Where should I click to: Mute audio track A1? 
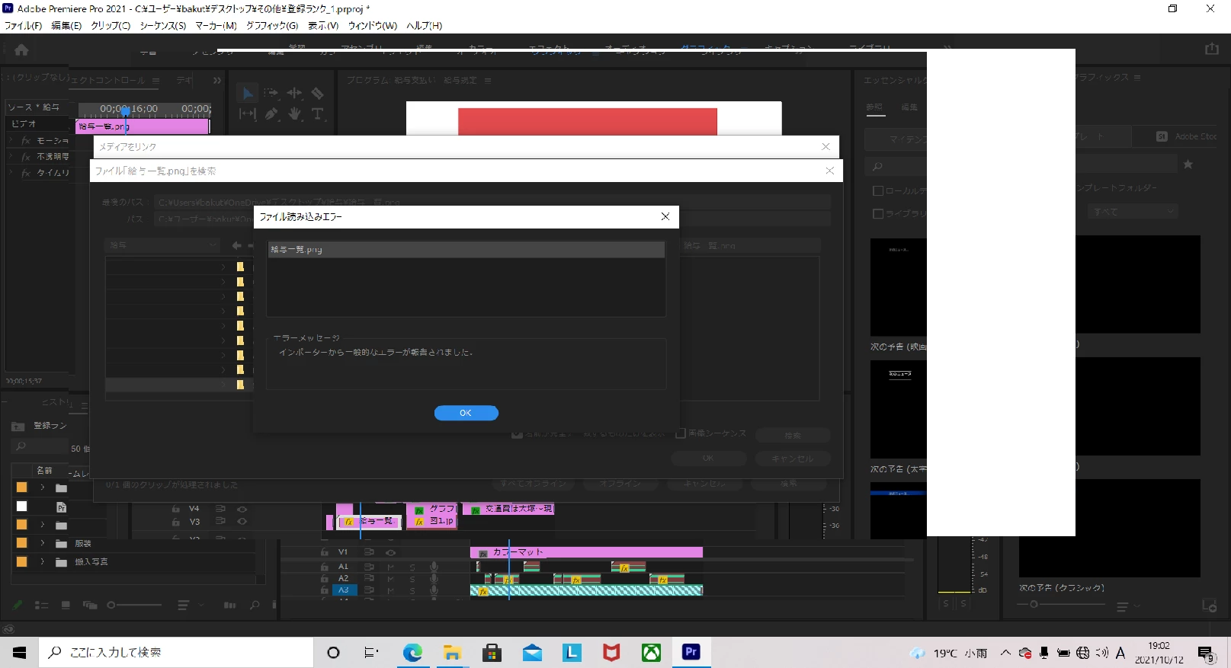390,567
